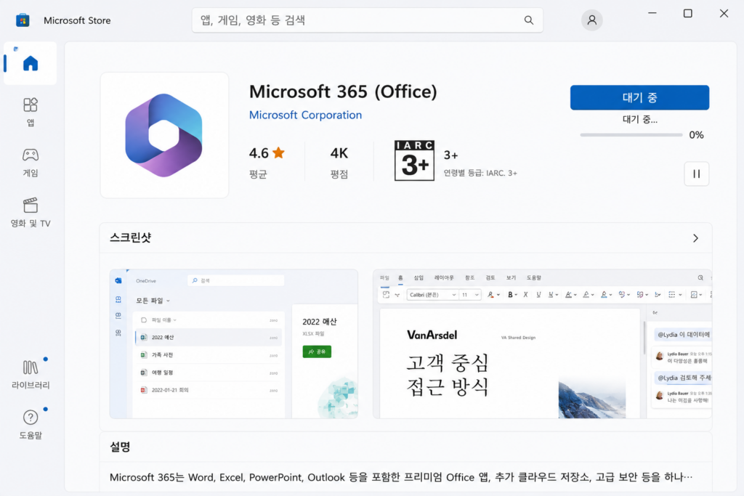
Task: Open the 게임 (Games) section
Action: point(31,163)
